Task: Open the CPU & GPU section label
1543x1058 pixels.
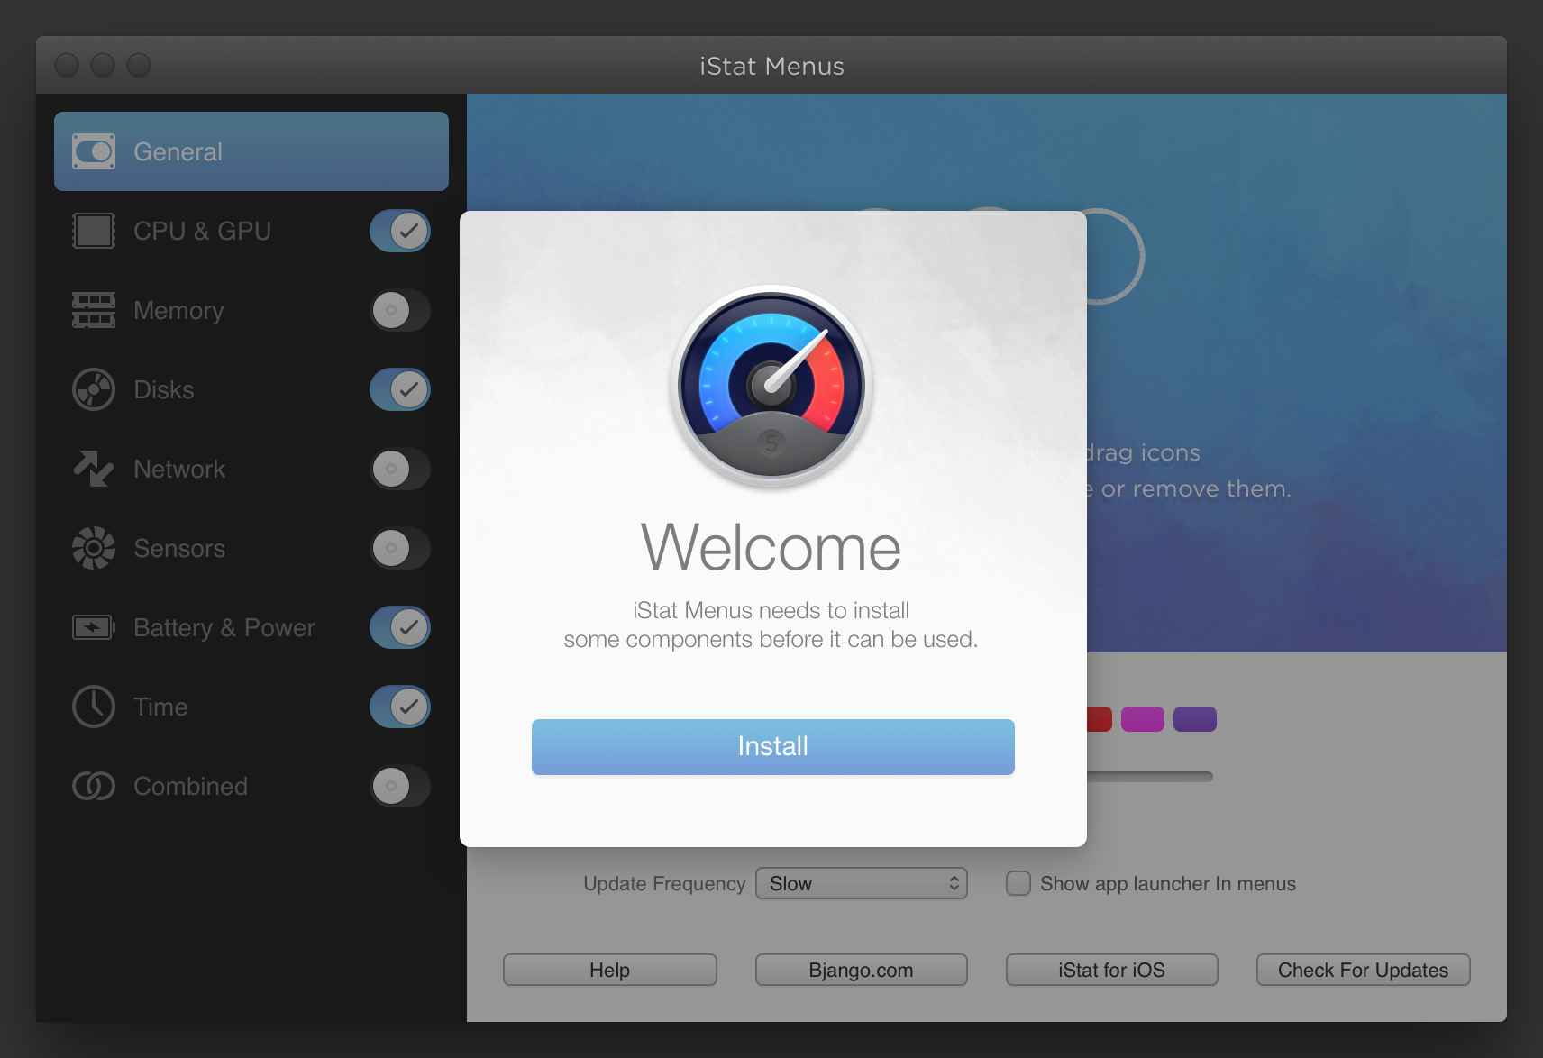Action: (x=202, y=231)
